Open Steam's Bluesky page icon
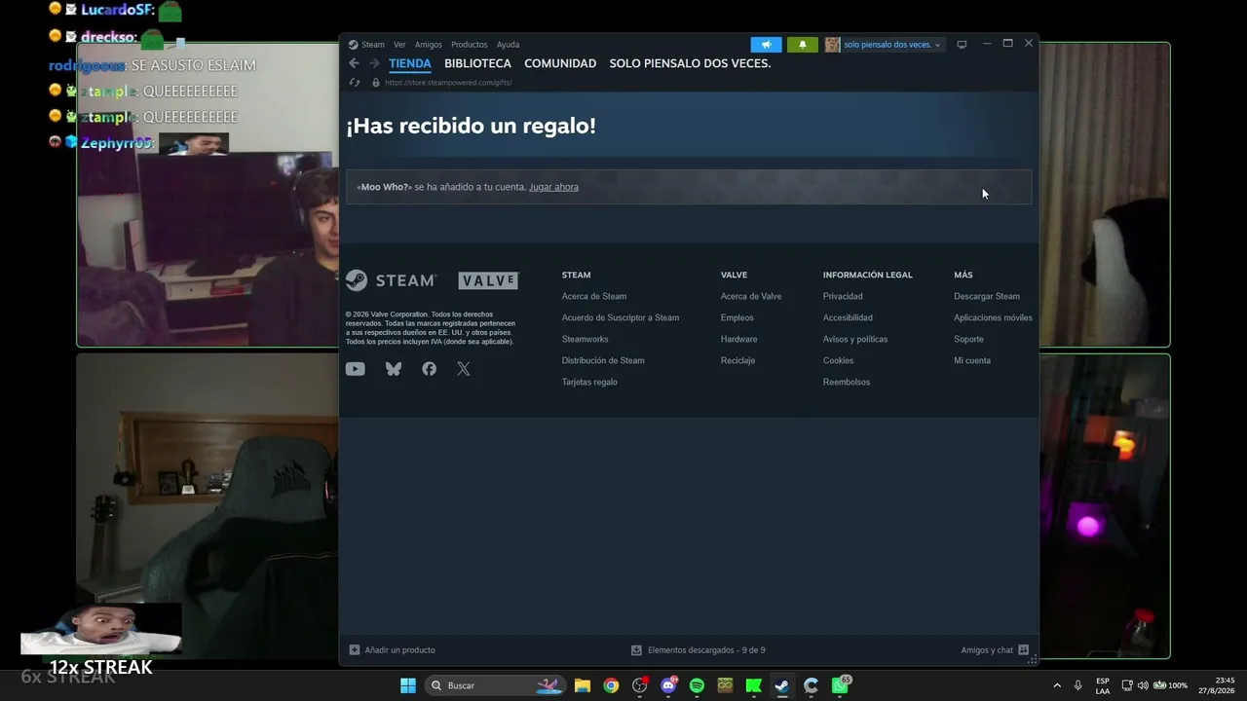The height and width of the screenshot is (701, 1247). pos(394,369)
